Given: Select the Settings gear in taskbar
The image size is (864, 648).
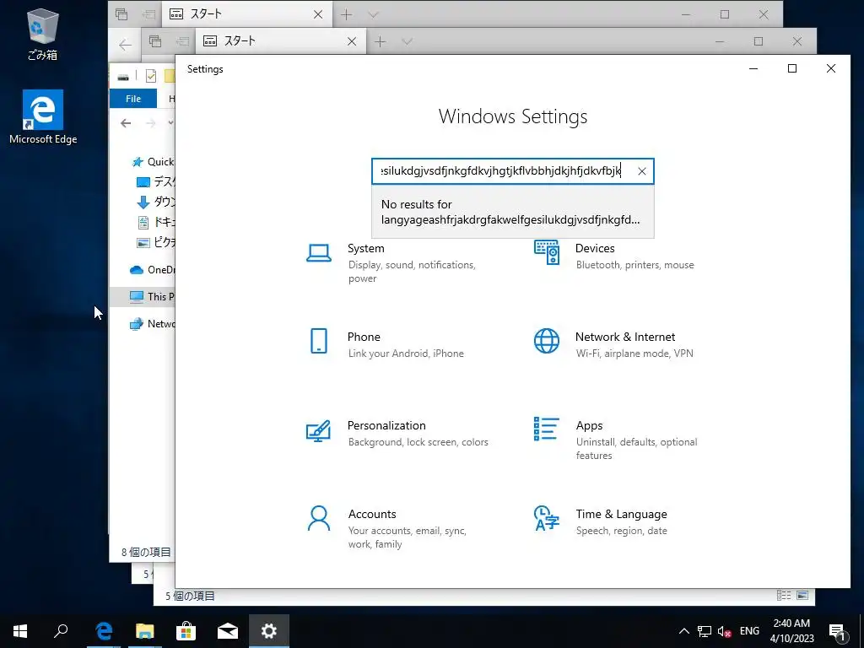Looking at the screenshot, I should tap(269, 631).
